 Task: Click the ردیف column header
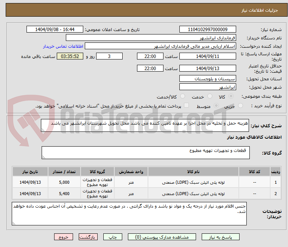click(276, 172)
